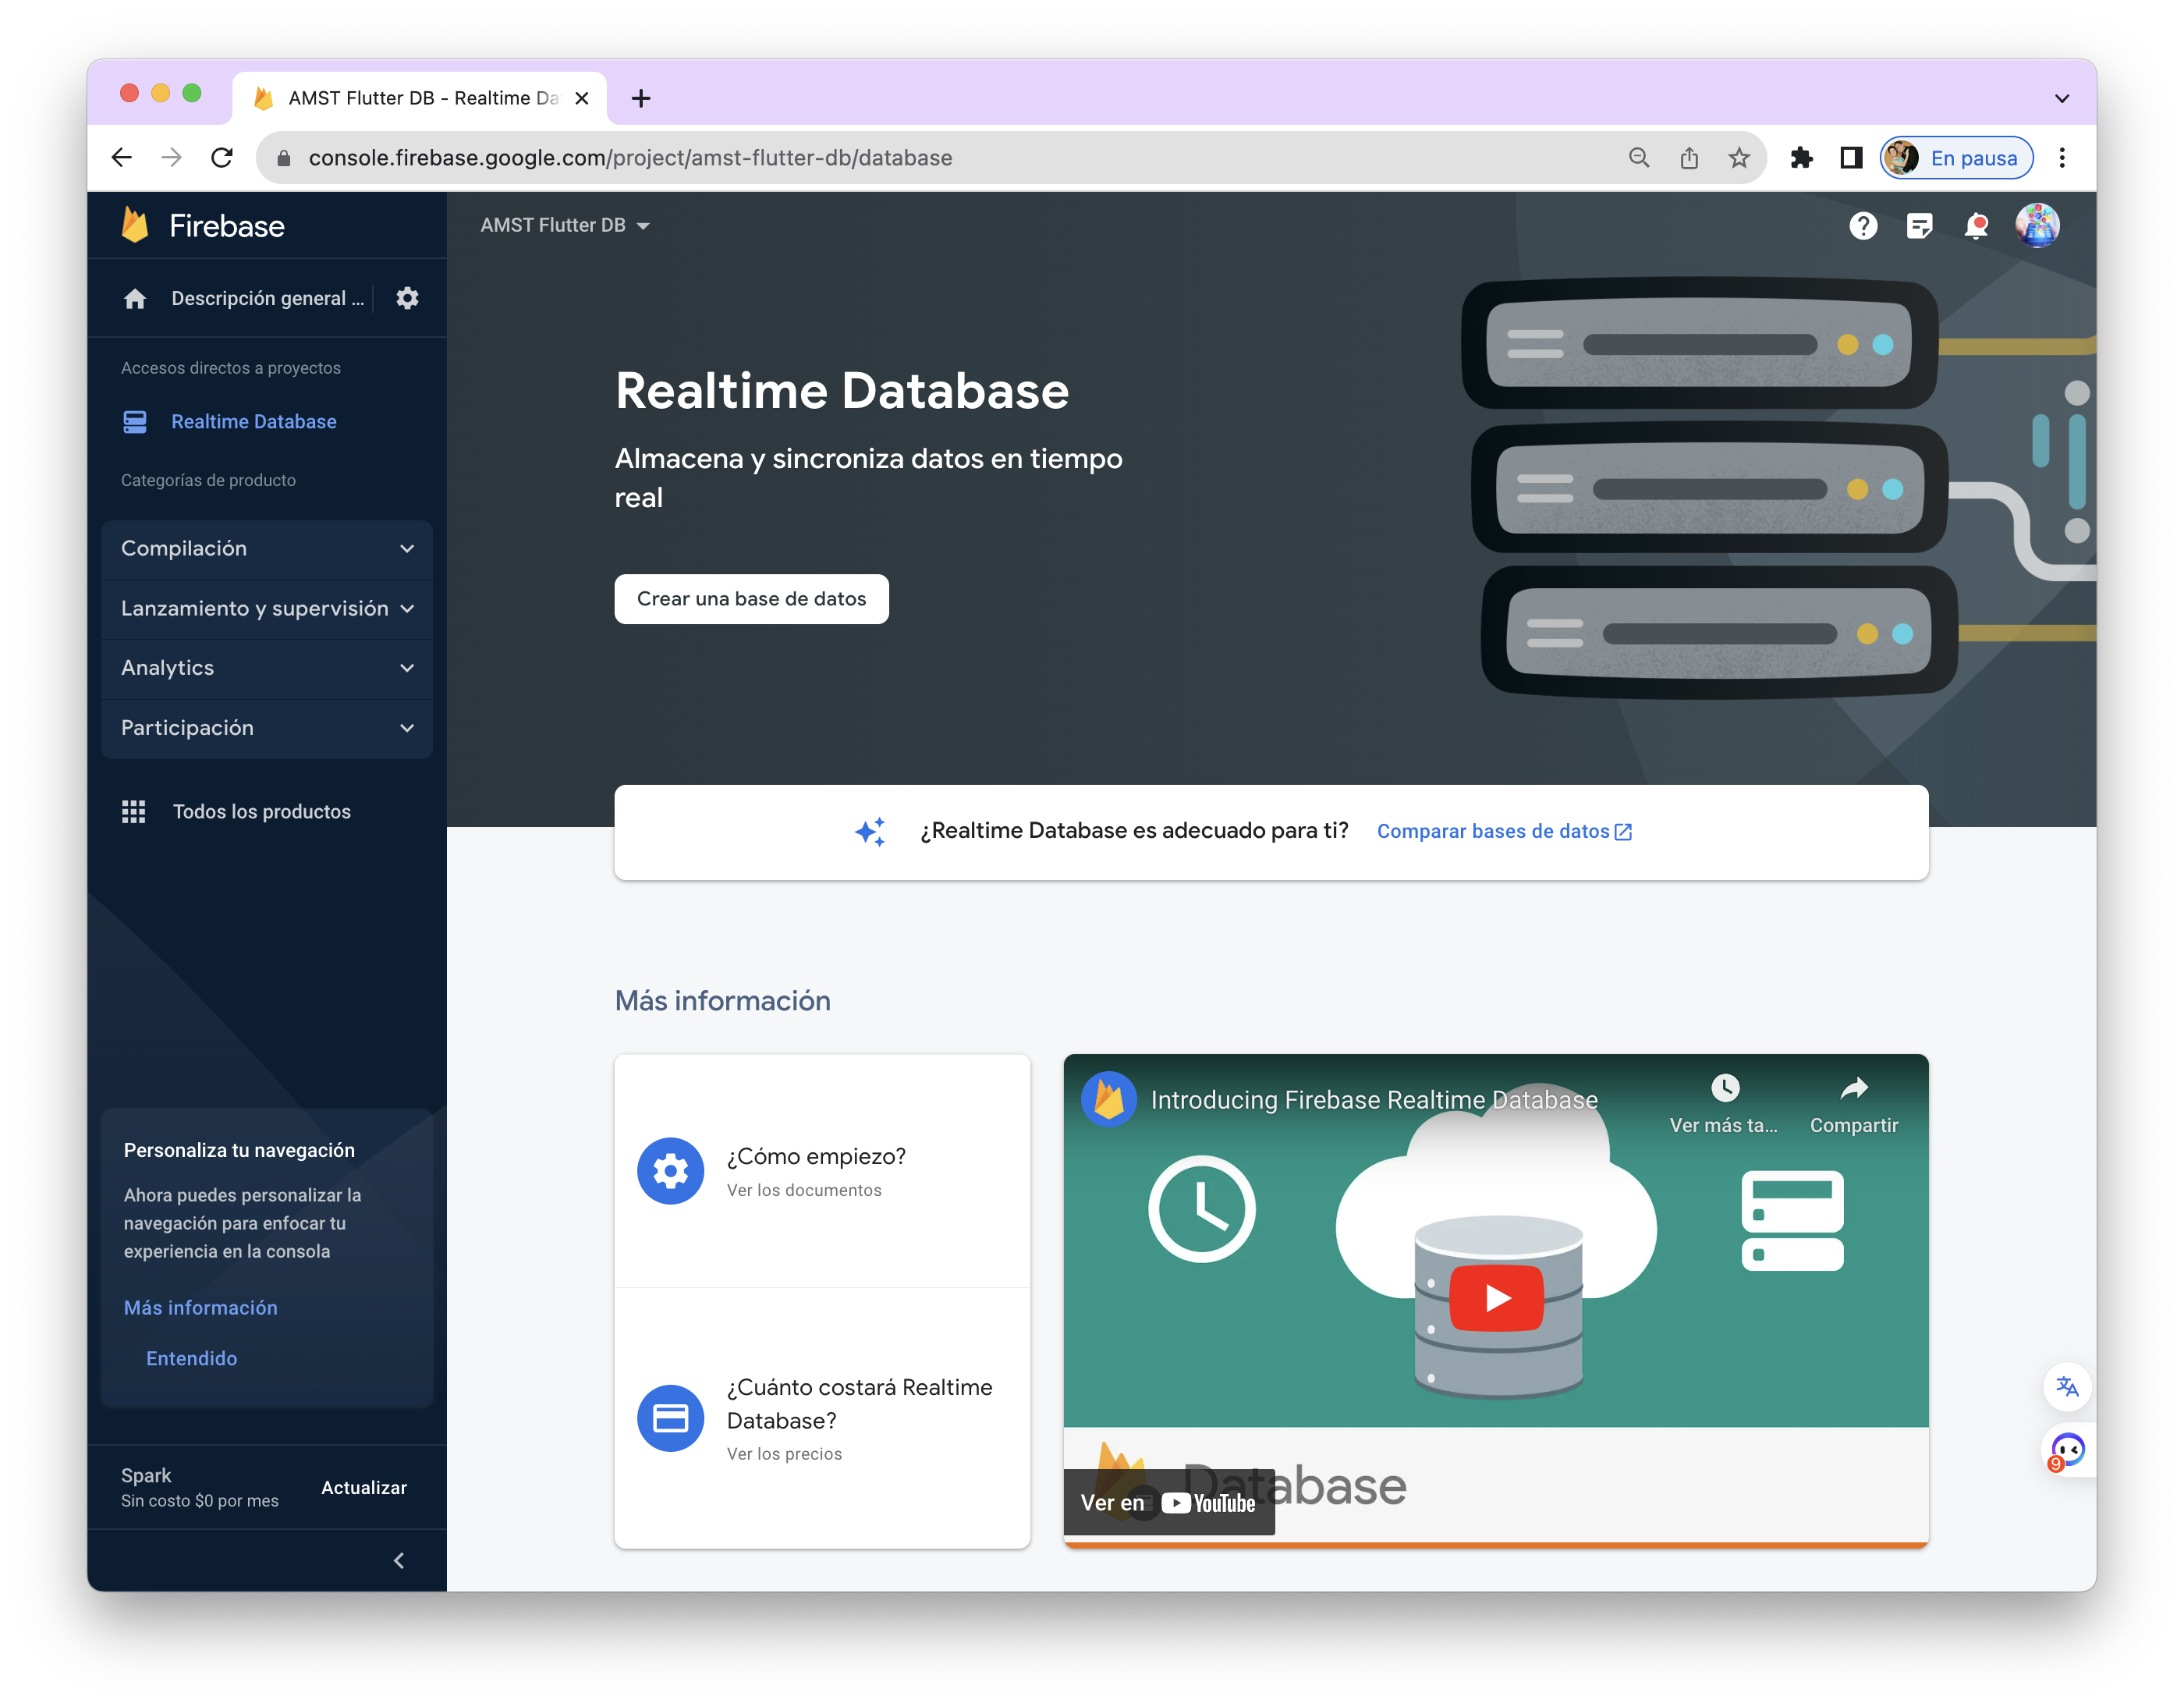Click the zoom magnifier in address bar
This screenshot has height=1707, width=2184.
coord(1639,158)
